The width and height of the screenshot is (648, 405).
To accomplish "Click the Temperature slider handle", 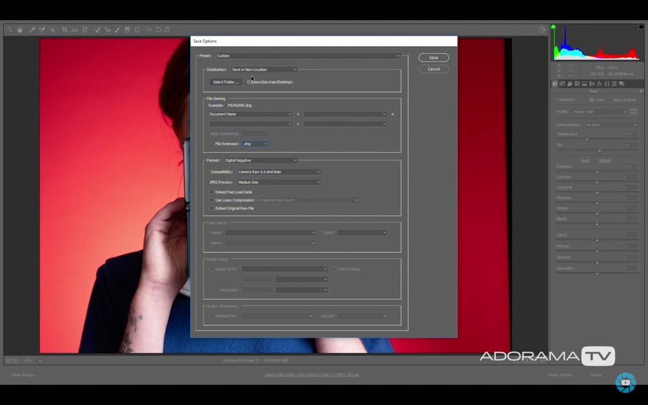I will (587, 139).
